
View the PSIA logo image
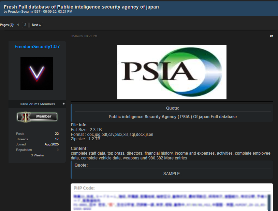(x=172, y=72)
